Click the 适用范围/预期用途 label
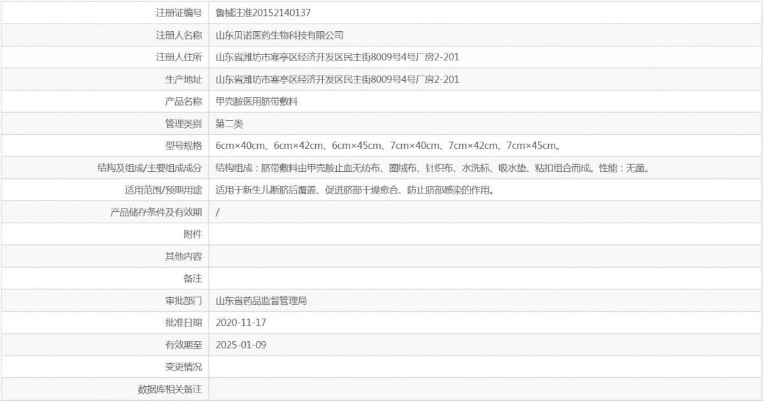The height and width of the screenshot is (404, 764). 163,190
